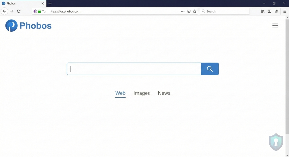
Task: Open the Firefox account icon
Action: [277, 11]
